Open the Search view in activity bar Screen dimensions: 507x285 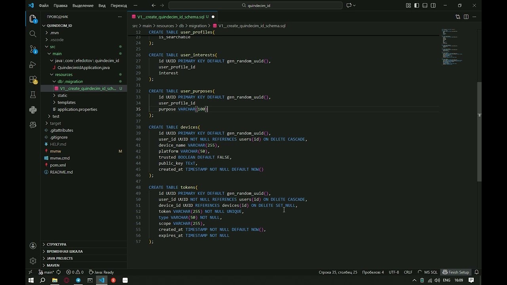pyautogui.click(x=33, y=34)
